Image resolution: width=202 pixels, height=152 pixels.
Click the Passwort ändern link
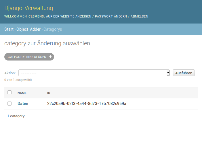click(x=111, y=17)
